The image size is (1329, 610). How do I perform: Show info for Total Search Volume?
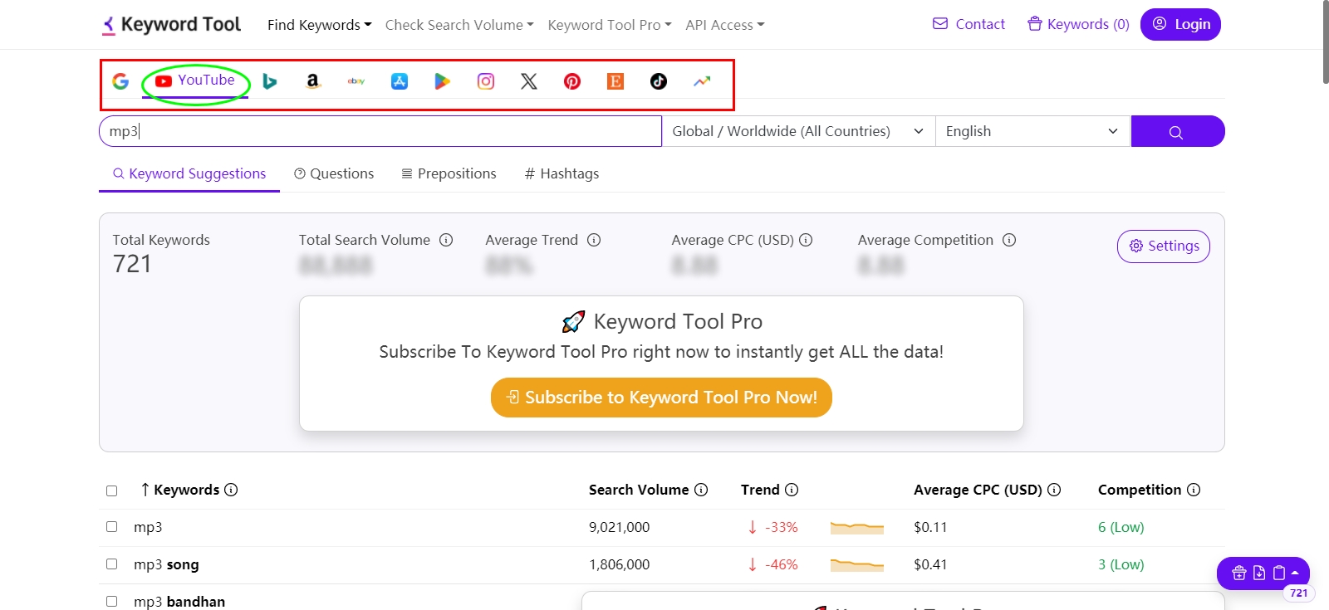[x=446, y=240]
